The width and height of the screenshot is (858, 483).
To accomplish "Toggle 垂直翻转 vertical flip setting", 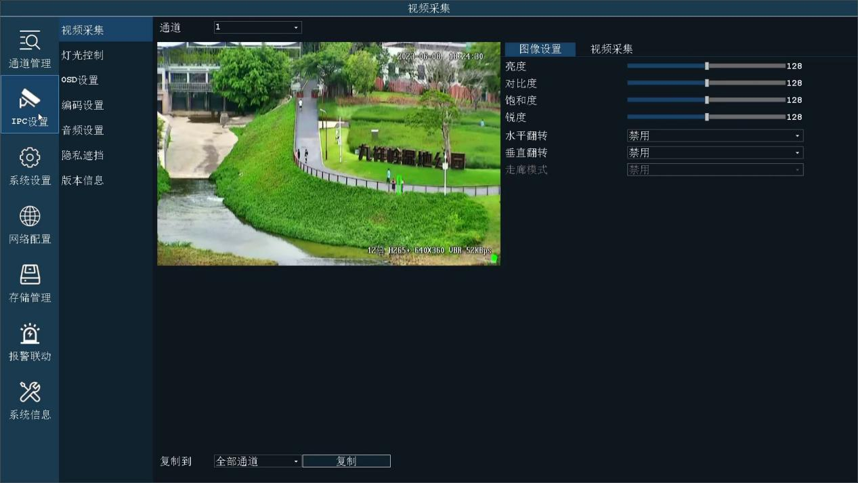I will click(714, 152).
